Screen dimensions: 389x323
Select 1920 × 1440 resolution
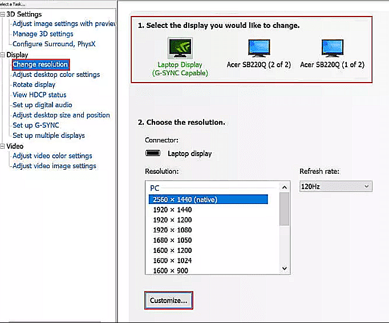(x=172, y=210)
